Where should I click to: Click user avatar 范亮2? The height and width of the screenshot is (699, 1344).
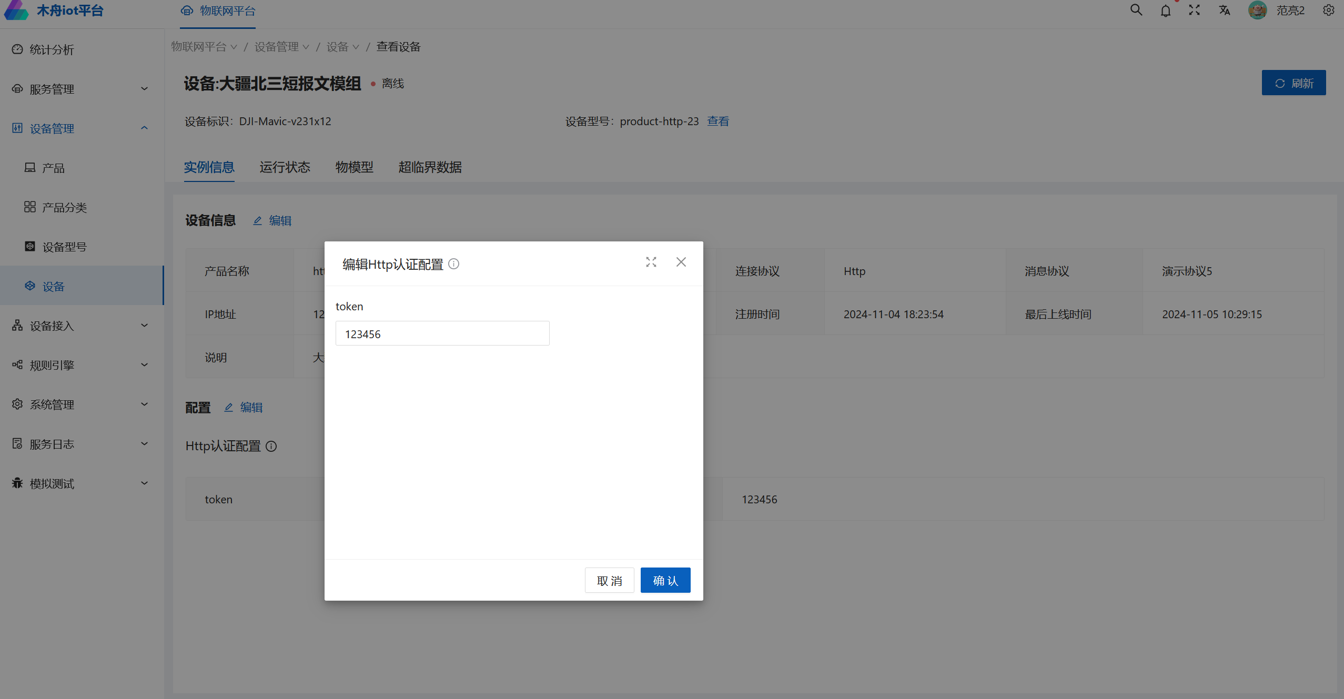click(x=1258, y=10)
